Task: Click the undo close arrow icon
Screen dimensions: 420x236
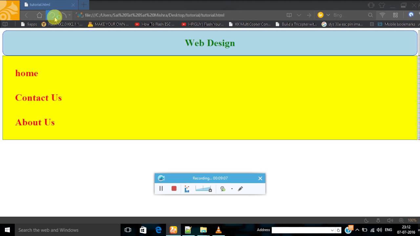Action: tap(64, 15)
